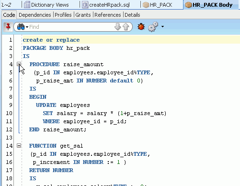Screen dimensions: 240x186
Task: Click the HR_PACK package icon
Action: pos(146,5)
